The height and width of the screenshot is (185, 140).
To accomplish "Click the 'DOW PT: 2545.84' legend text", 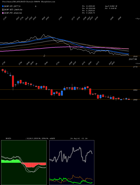I will [13, 13].
